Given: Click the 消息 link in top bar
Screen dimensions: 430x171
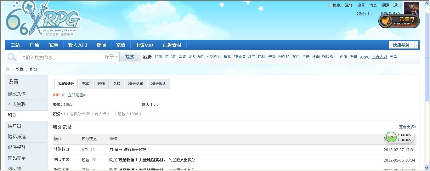Looking at the screenshot, I should click(373, 5).
